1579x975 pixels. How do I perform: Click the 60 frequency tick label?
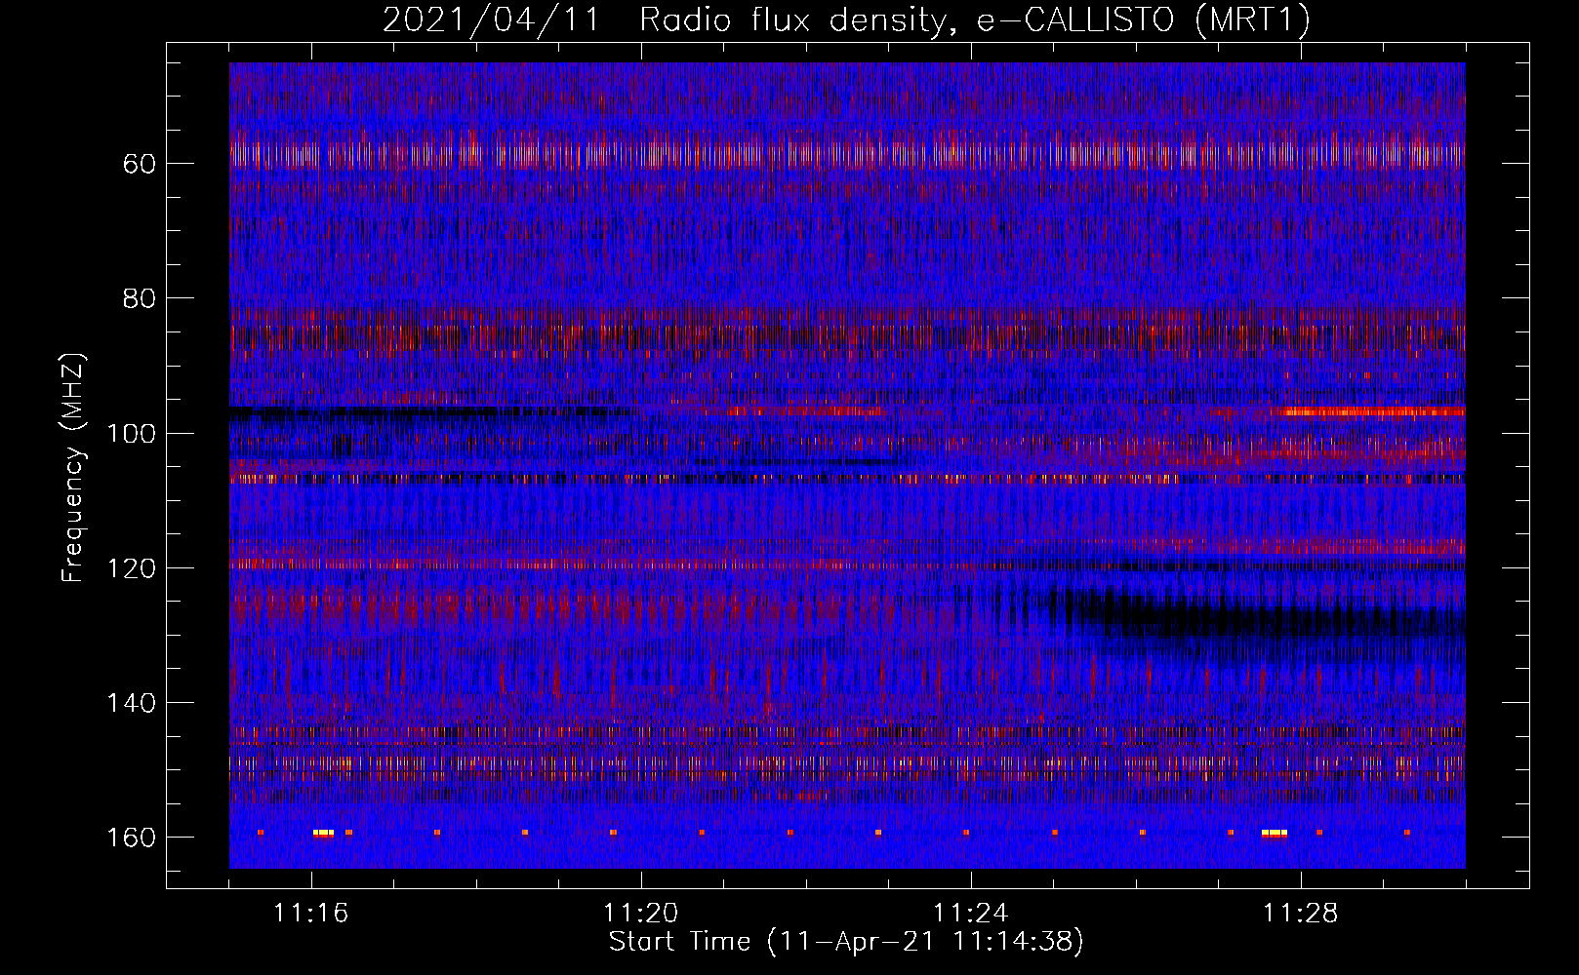pyautogui.click(x=140, y=163)
